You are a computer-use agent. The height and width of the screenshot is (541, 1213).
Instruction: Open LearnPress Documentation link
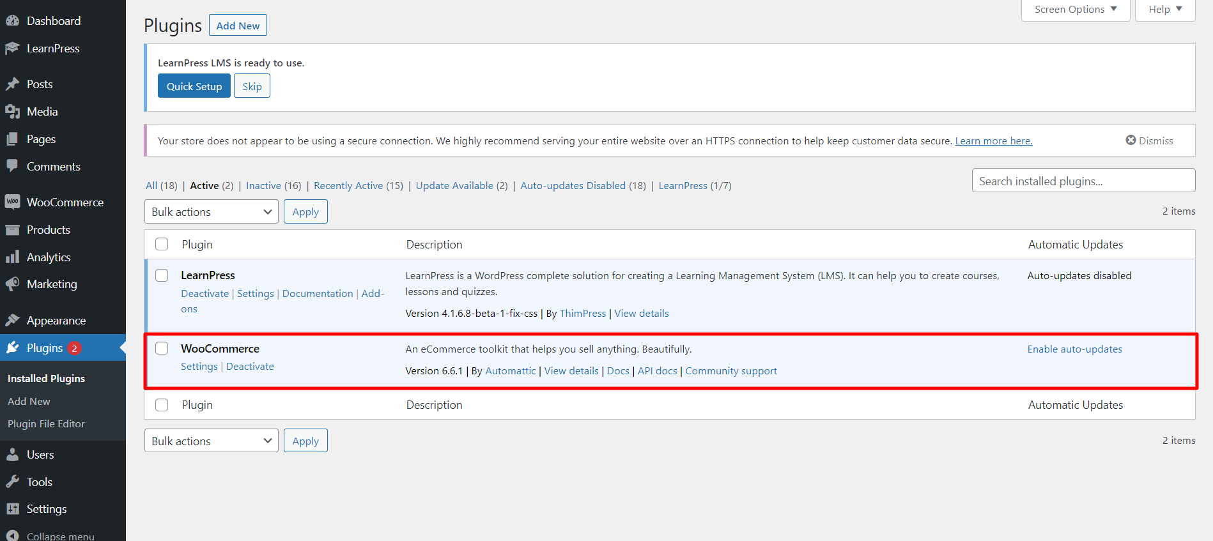pos(318,293)
